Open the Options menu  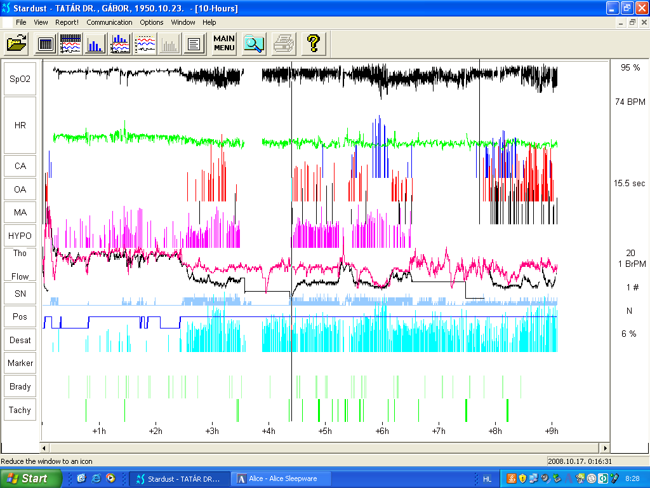(151, 22)
